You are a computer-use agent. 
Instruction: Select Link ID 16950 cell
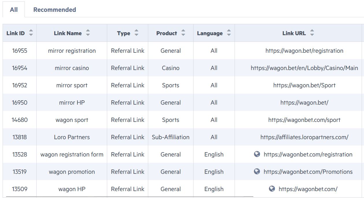tap(20, 103)
